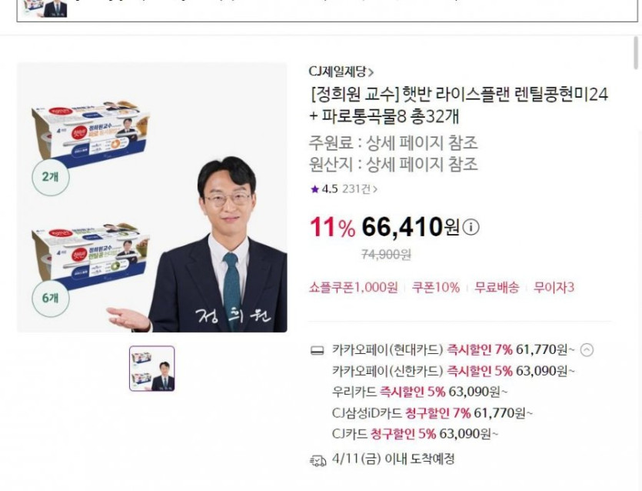
Task: Select the product thumbnail below main image
Action: pyautogui.click(x=152, y=369)
